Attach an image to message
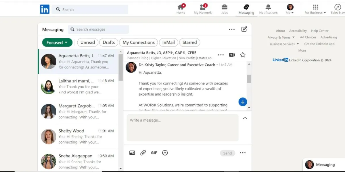Image resolution: width=345 pixels, height=172 pixels. tap(132, 153)
